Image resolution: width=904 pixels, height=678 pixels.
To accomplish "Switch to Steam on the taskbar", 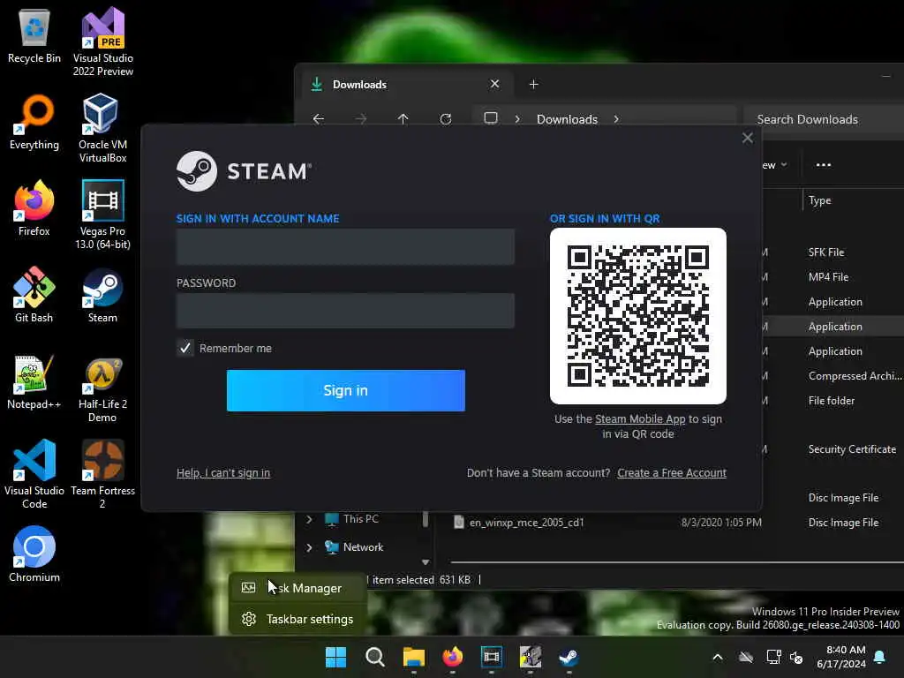I will [569, 657].
